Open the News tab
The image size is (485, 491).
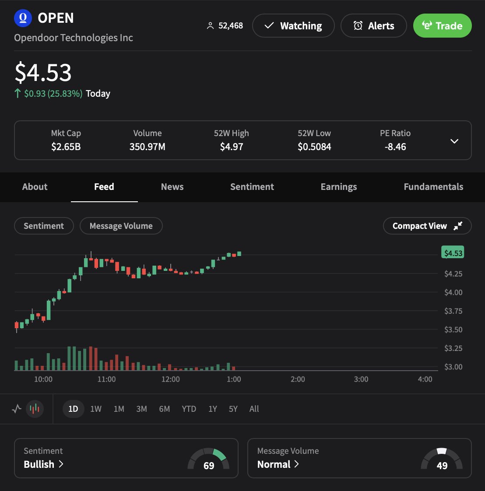(x=172, y=186)
